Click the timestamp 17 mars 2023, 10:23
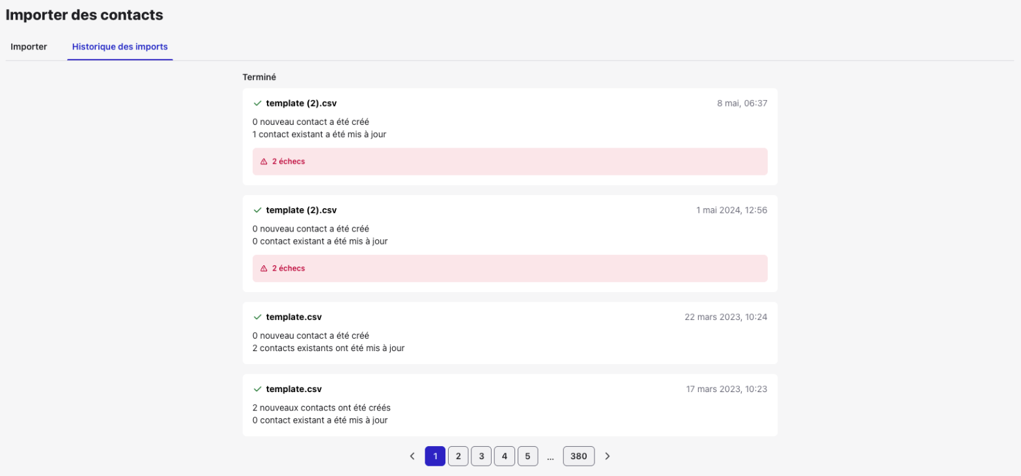Image resolution: width=1021 pixels, height=476 pixels. (727, 390)
